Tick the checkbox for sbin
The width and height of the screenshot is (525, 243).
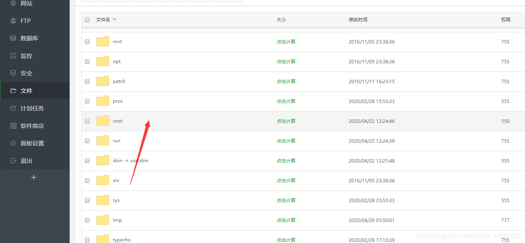[x=87, y=161]
